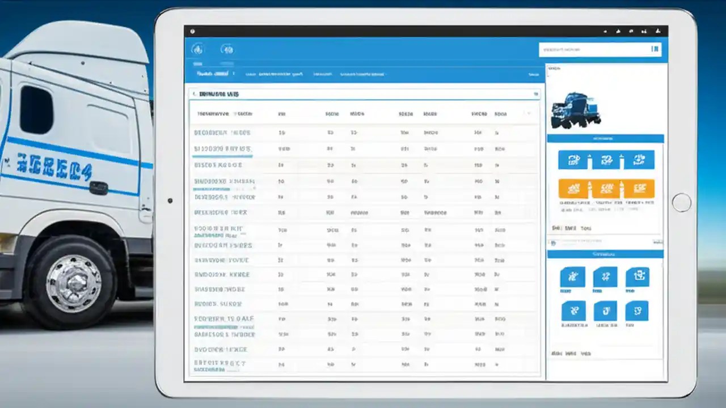The width and height of the screenshot is (726, 408).
Task: Expand the dropdown caret beside the active nav item
Action: point(234,74)
